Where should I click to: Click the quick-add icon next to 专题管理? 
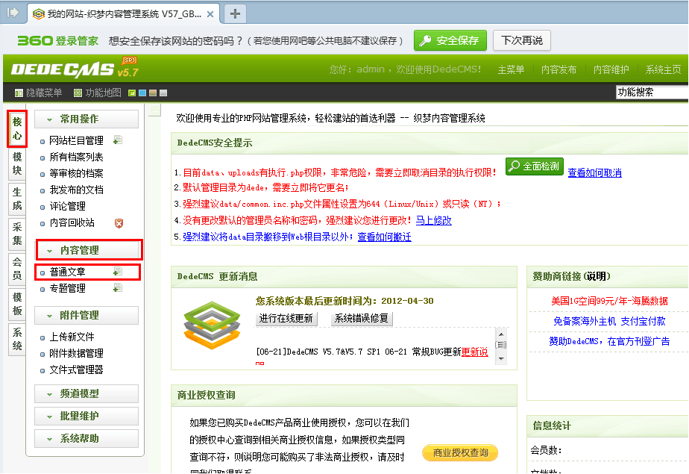pyautogui.click(x=117, y=287)
